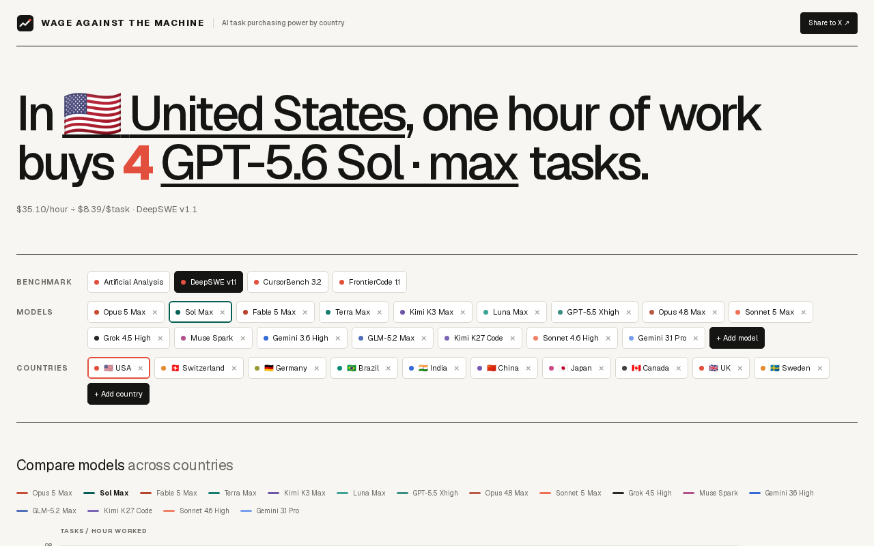874x546 pixels.
Task: Remove Opus 5 Max model chip
Action: pos(155,312)
